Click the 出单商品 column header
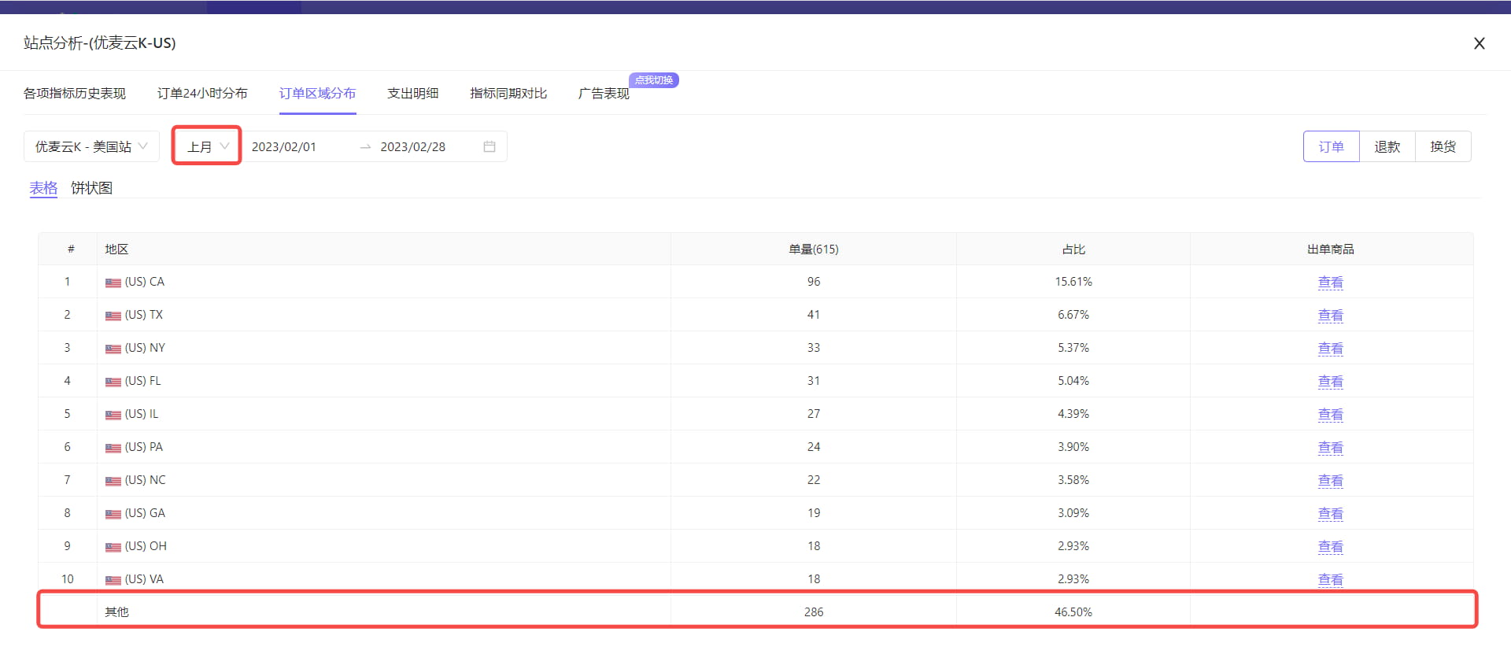 1331,249
